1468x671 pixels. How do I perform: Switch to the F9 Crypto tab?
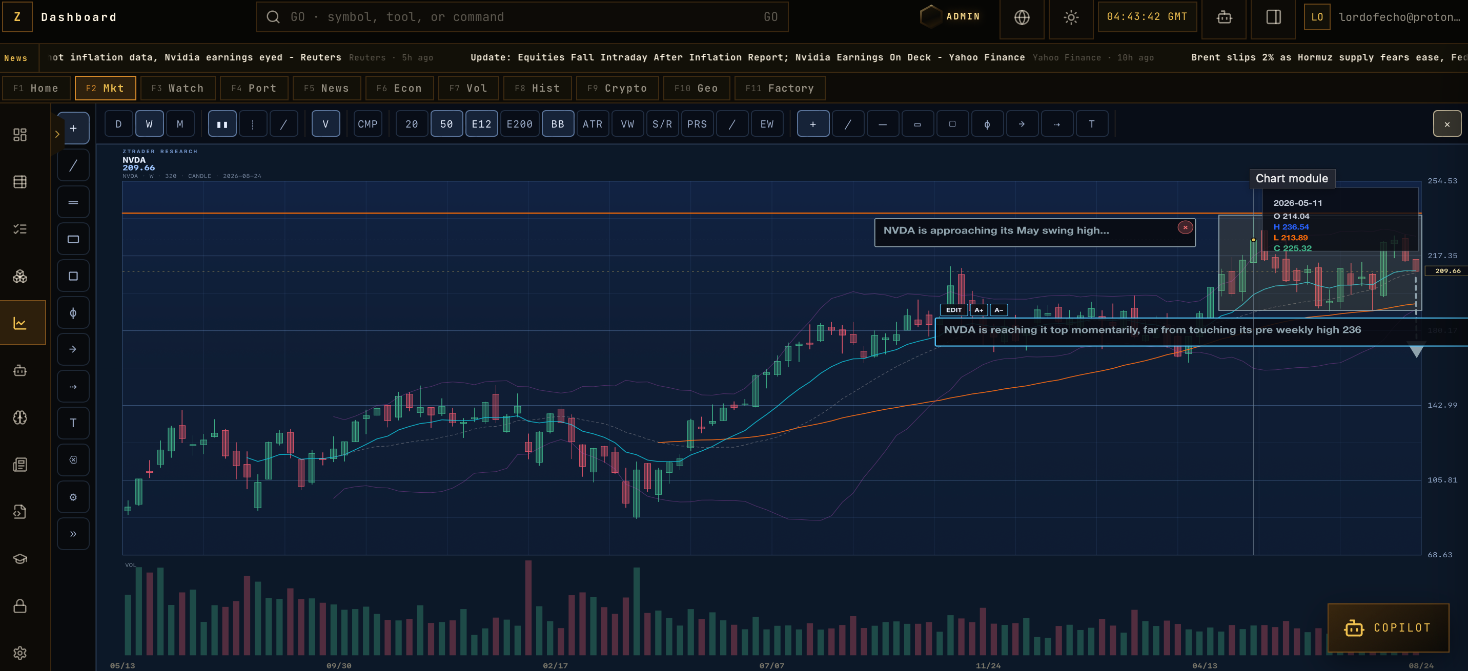coord(617,88)
